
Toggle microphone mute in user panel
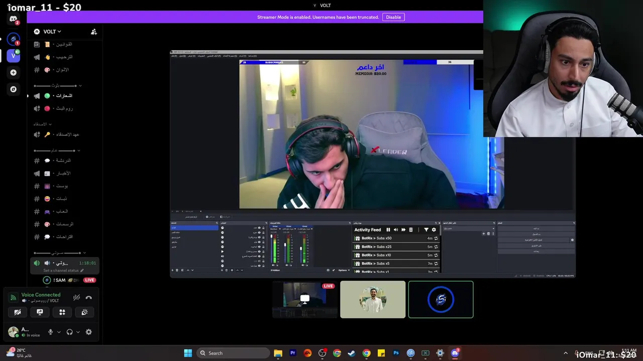click(50, 332)
